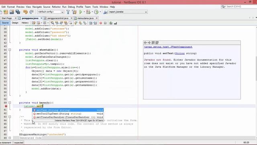Go forward in Javadoc popup
Viewport: 257px width, 145px height.
coord(149,43)
